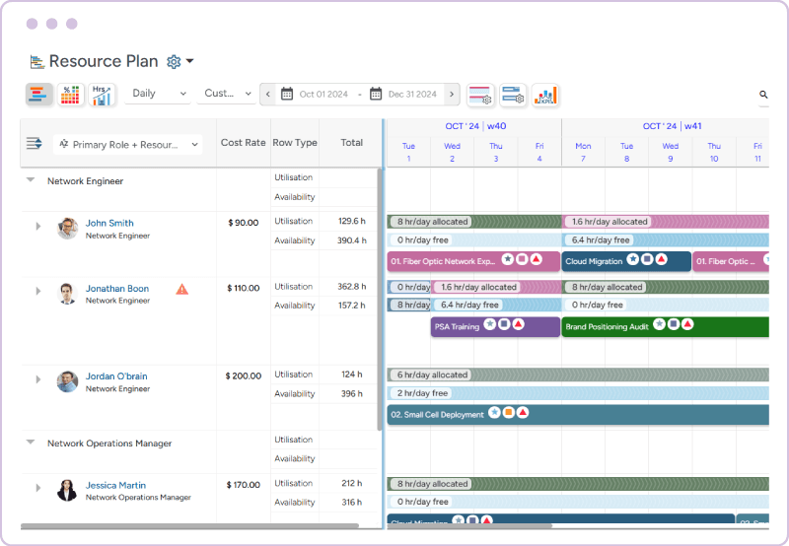Image resolution: width=789 pixels, height=546 pixels.
Task: Open Resource Plan settings gear
Action: [174, 61]
